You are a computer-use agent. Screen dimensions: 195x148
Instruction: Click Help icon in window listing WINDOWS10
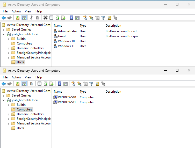tap(59, 84)
